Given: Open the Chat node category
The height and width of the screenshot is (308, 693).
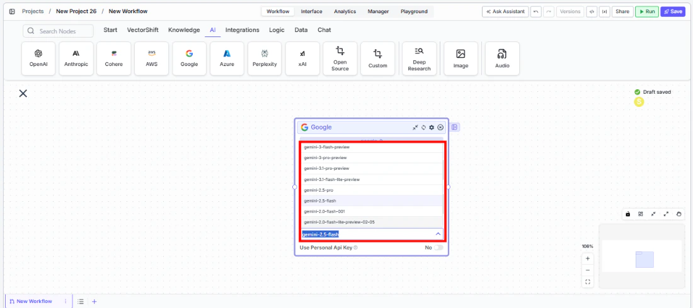Looking at the screenshot, I should 324,30.
